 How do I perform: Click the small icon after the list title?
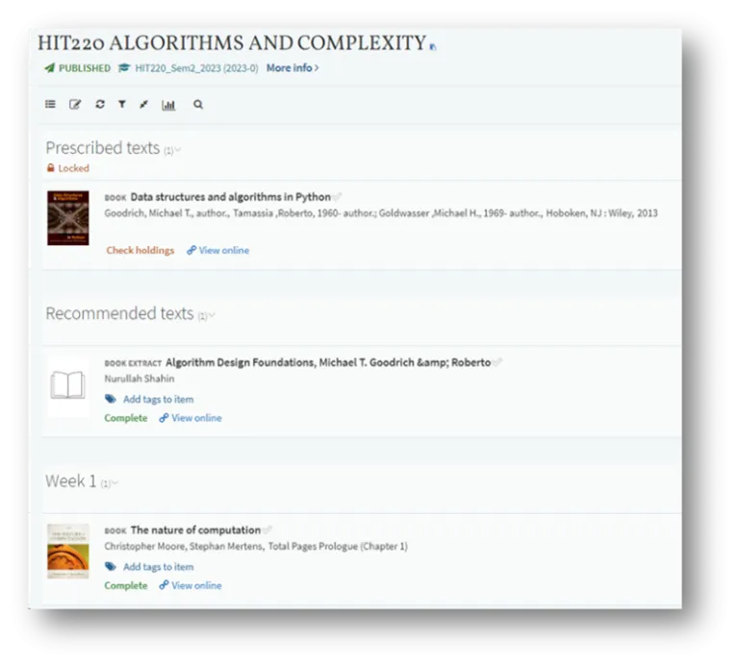tap(433, 46)
